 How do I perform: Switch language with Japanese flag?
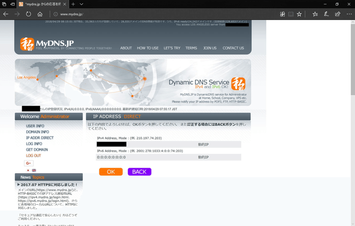click(28, 170)
